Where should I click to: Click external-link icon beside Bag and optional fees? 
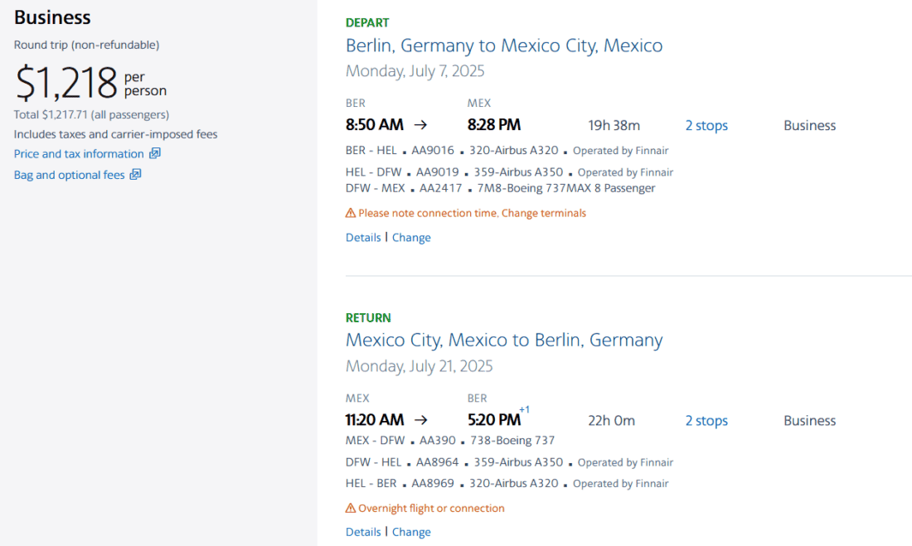pos(136,175)
